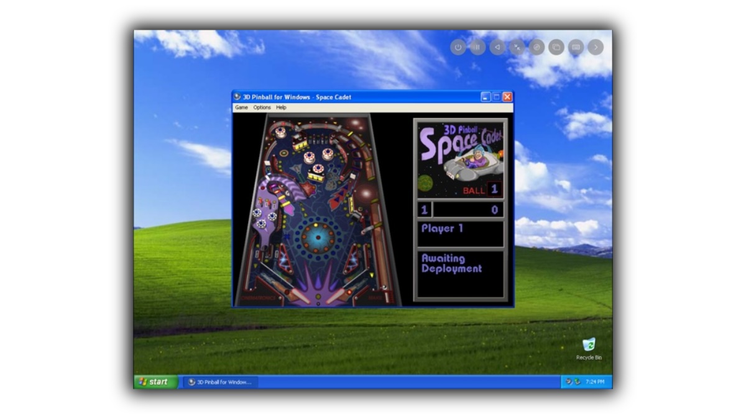Click the score value '0'
746x419 pixels.
[x=495, y=210]
